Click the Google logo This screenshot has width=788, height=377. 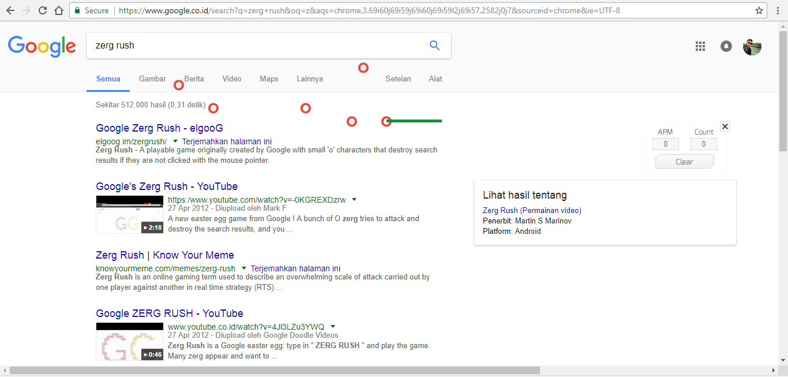pos(42,46)
